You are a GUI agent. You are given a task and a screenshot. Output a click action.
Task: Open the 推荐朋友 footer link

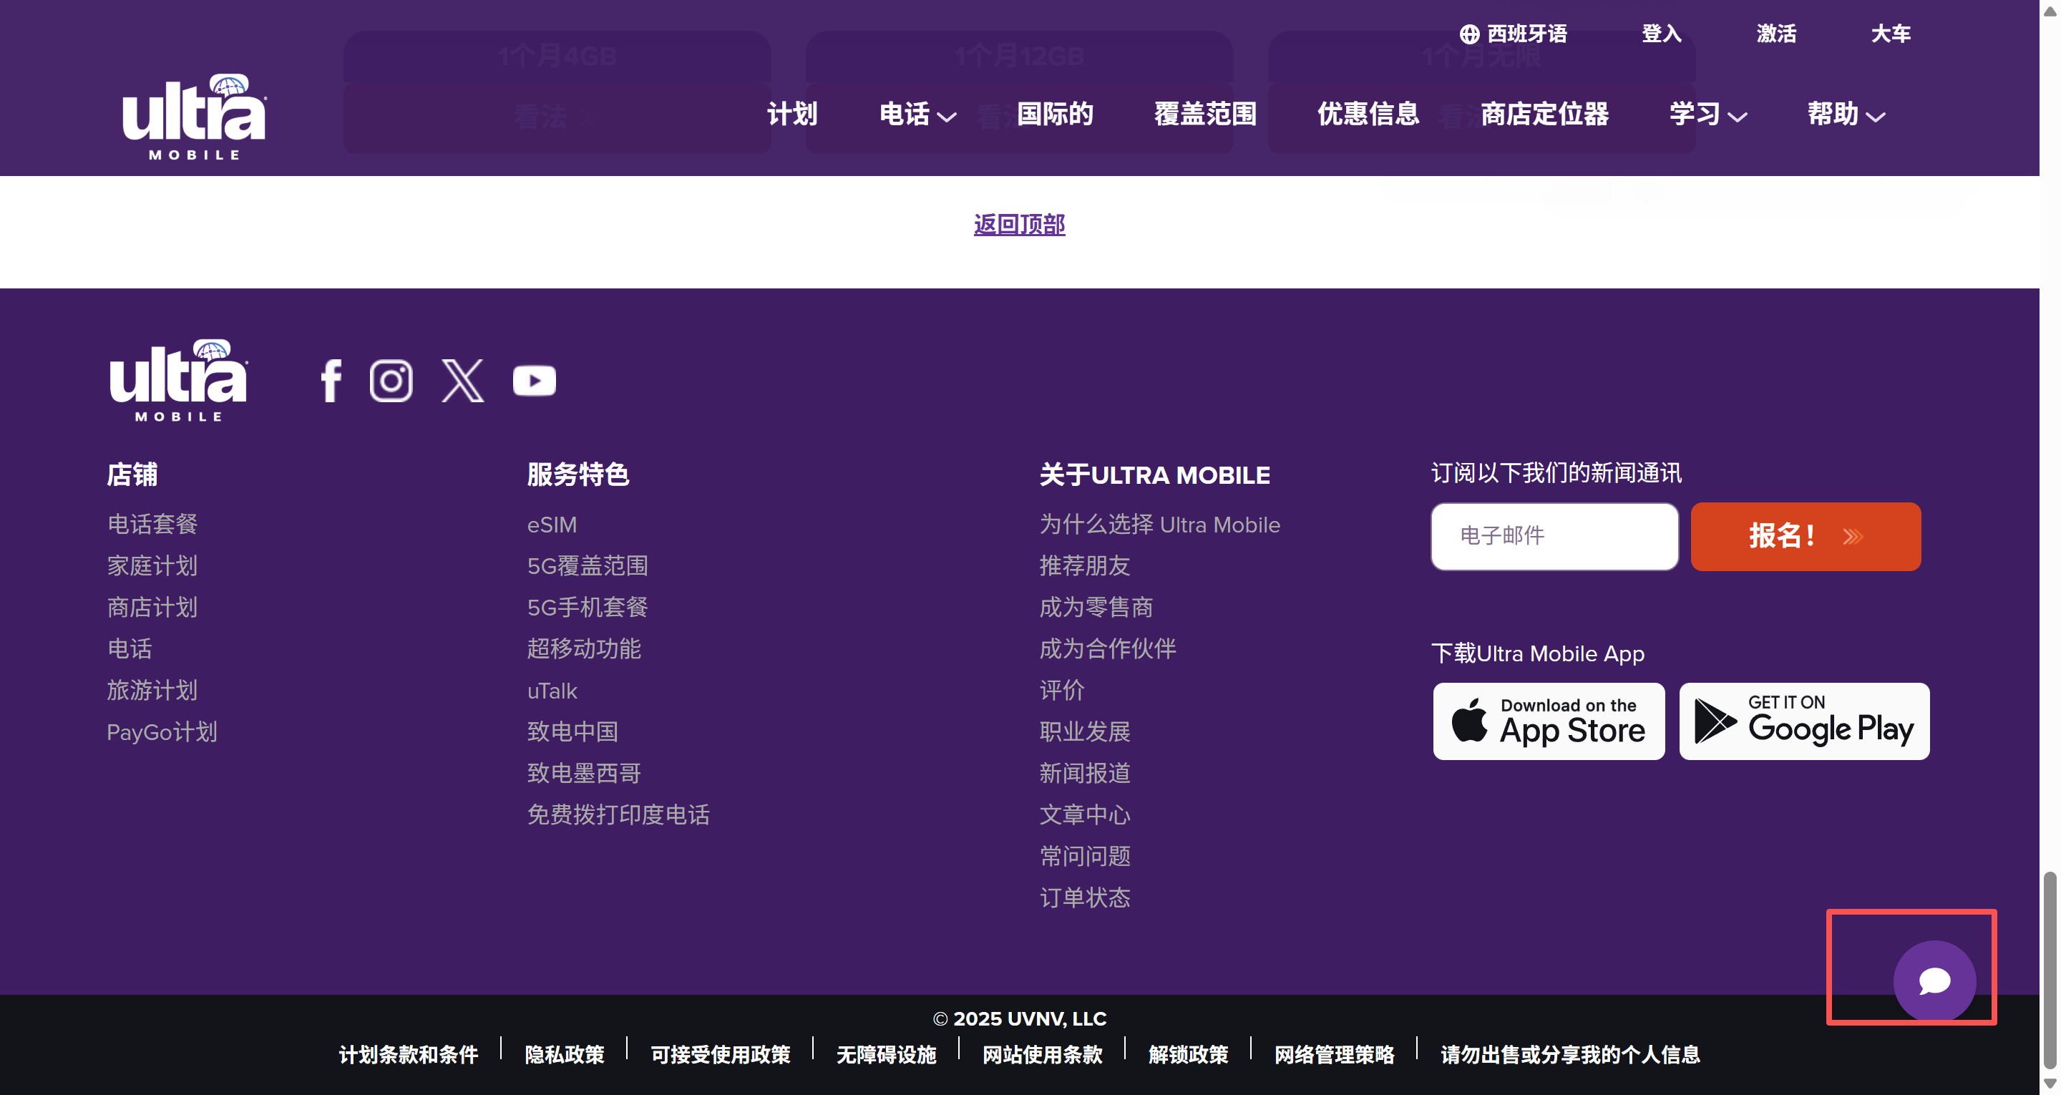pos(1085,566)
